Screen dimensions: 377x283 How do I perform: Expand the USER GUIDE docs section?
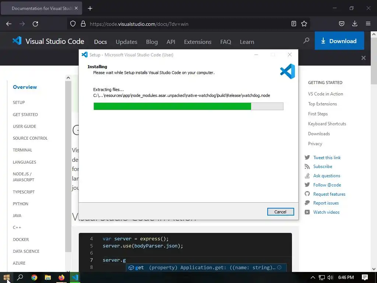click(25, 126)
